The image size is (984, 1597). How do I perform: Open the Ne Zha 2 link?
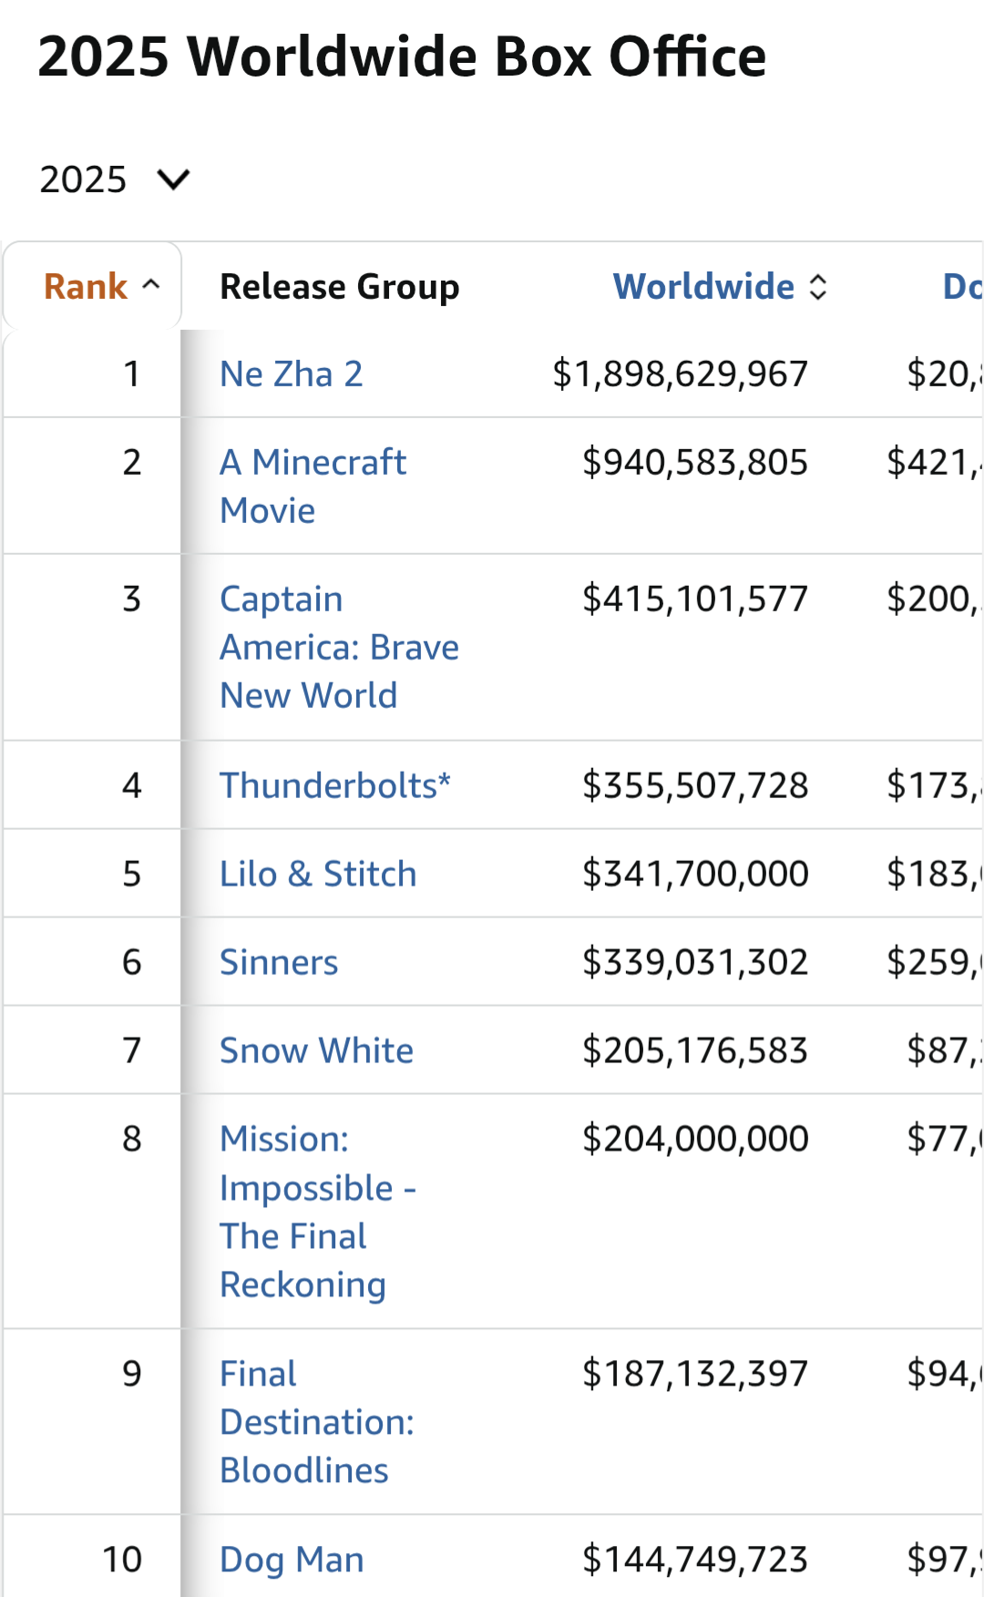click(292, 374)
